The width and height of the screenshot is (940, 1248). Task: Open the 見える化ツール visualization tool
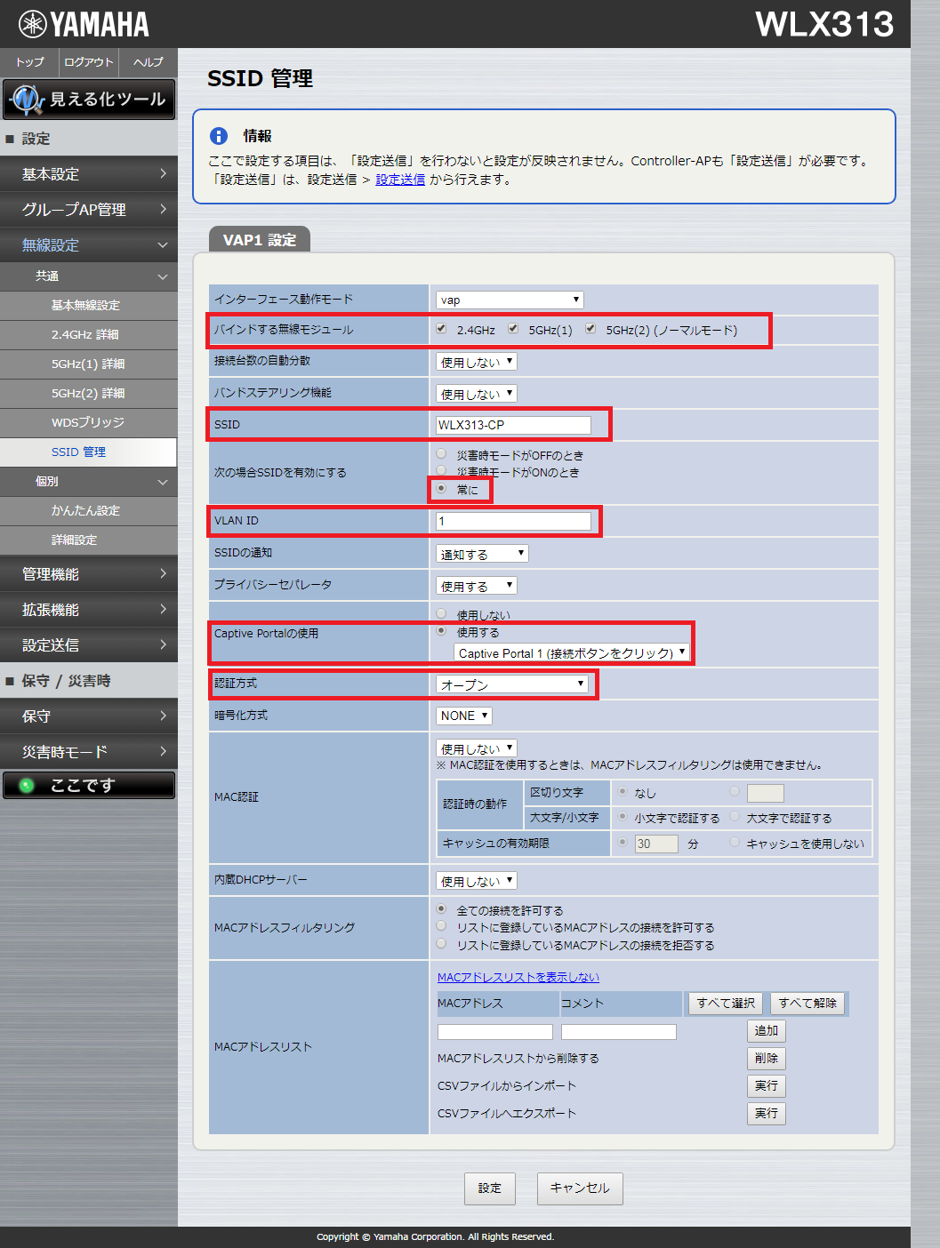click(x=89, y=100)
